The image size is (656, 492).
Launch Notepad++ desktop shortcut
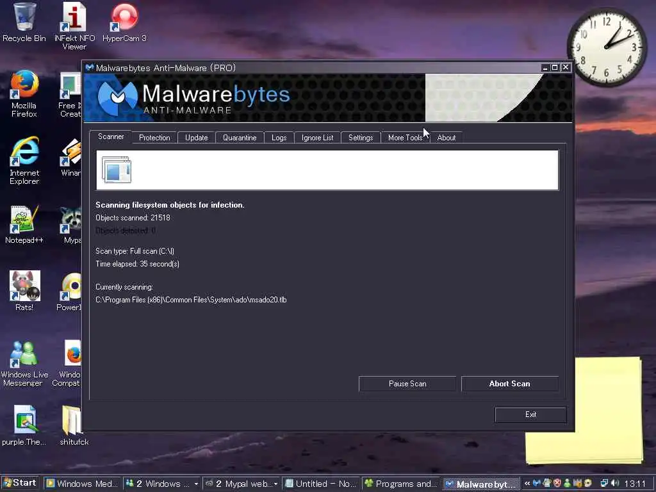[x=24, y=224]
